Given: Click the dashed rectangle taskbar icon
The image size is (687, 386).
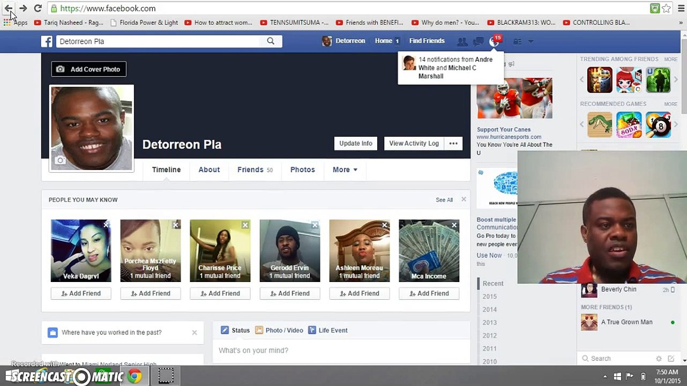Looking at the screenshot, I should tap(166, 376).
